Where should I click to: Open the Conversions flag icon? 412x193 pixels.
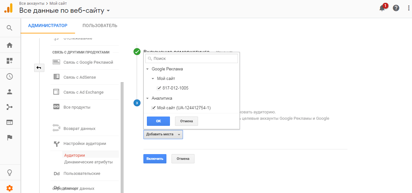coord(10,138)
